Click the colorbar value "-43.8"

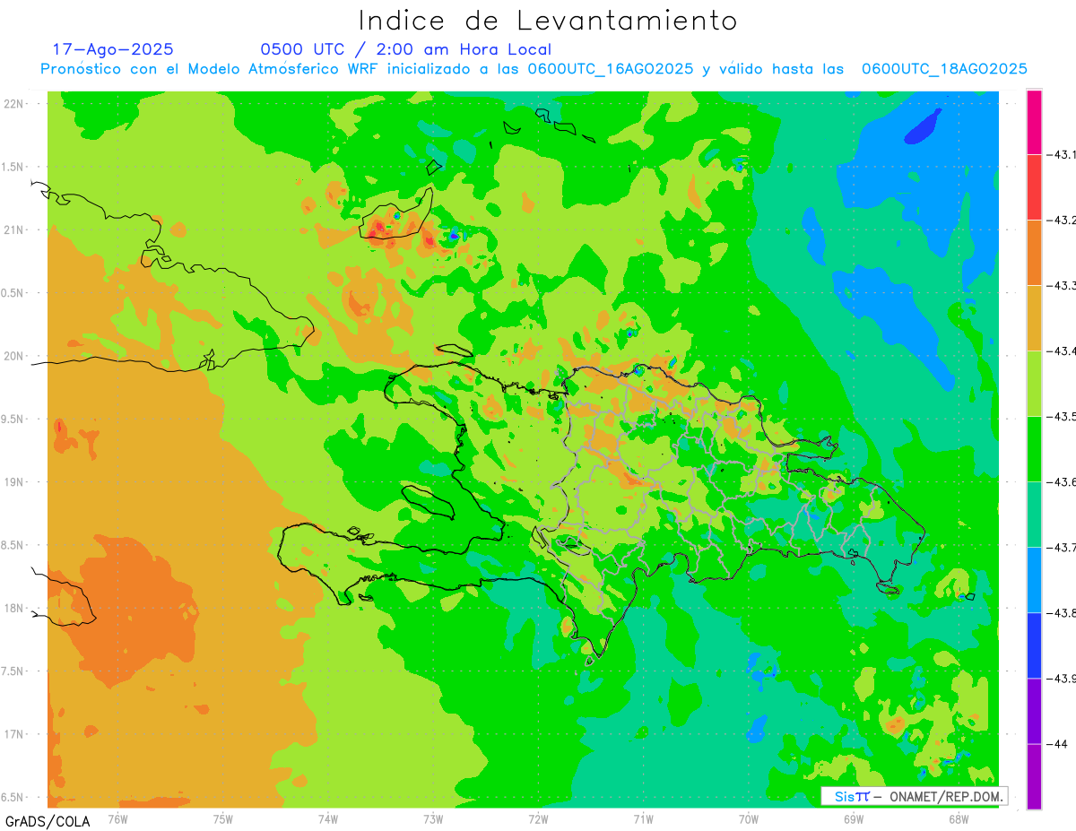[x=1062, y=613]
